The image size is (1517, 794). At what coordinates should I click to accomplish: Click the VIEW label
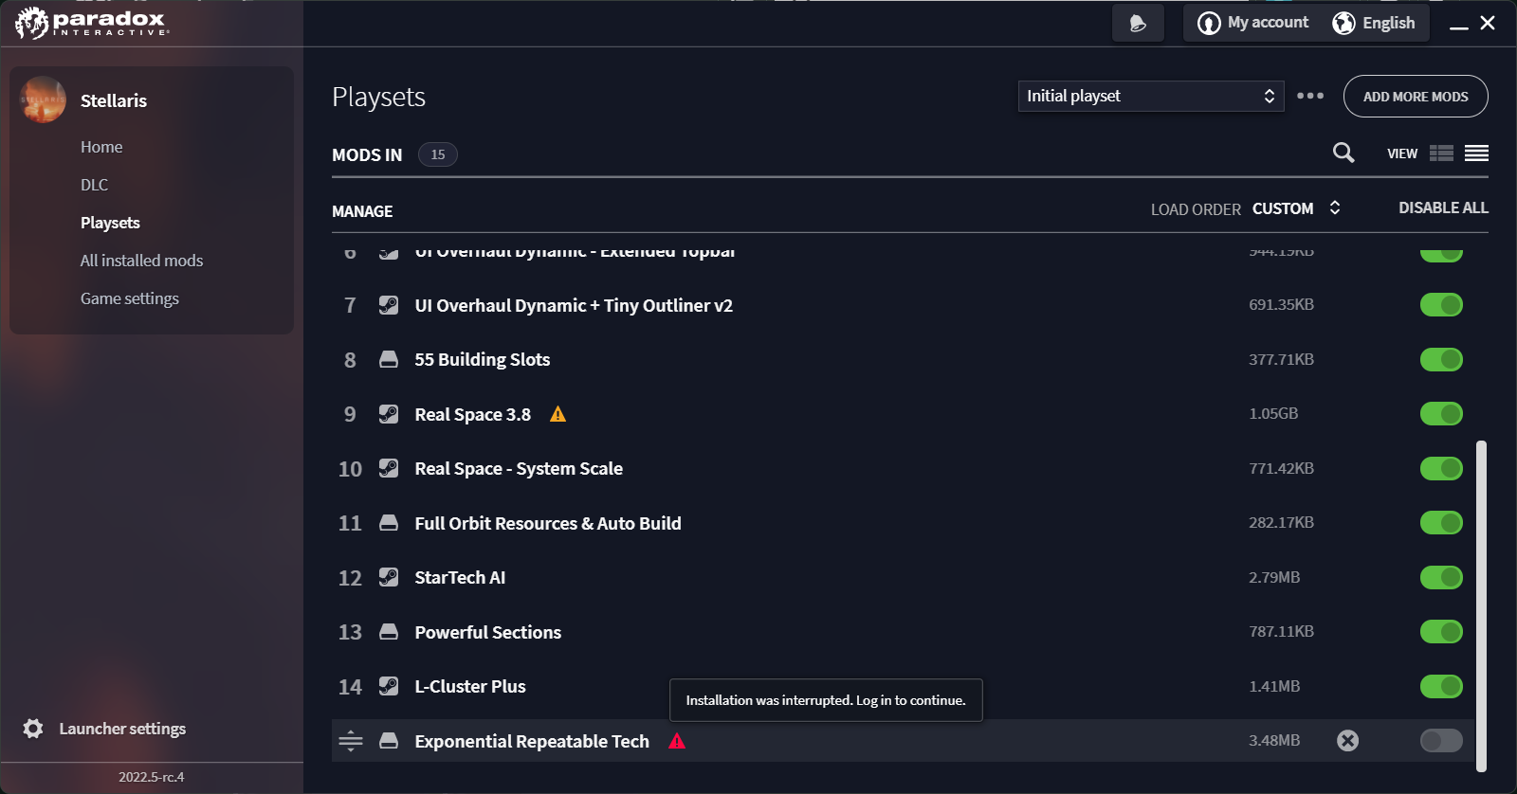(1402, 153)
